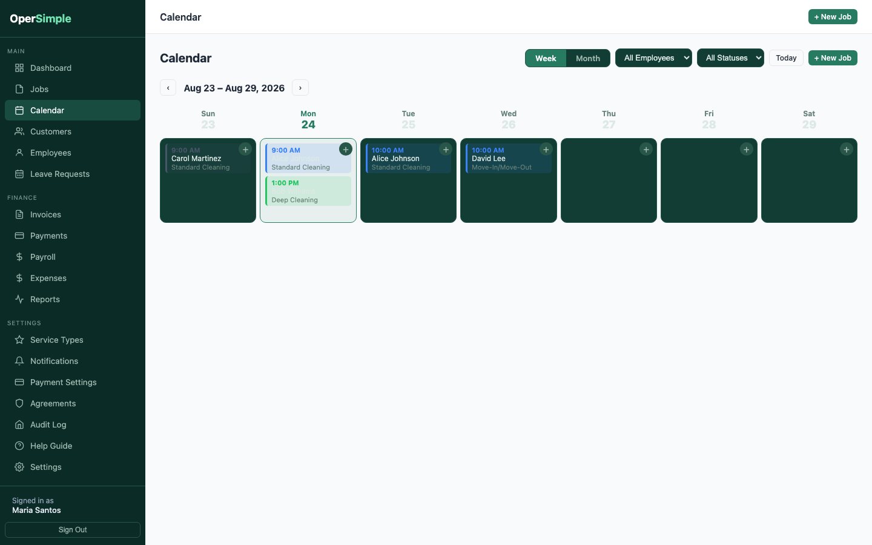Open the Settings gear icon

tap(19, 467)
